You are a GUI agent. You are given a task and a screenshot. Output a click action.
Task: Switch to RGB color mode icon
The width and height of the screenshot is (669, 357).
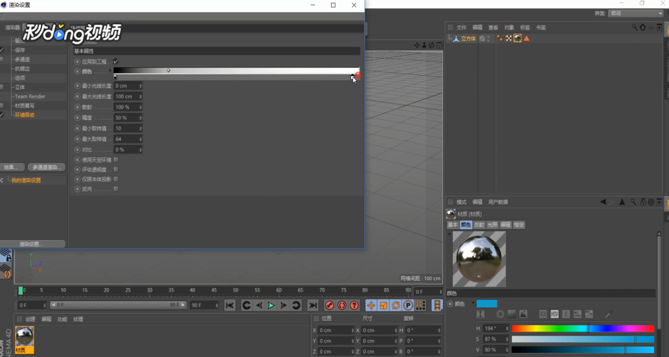pos(543,314)
